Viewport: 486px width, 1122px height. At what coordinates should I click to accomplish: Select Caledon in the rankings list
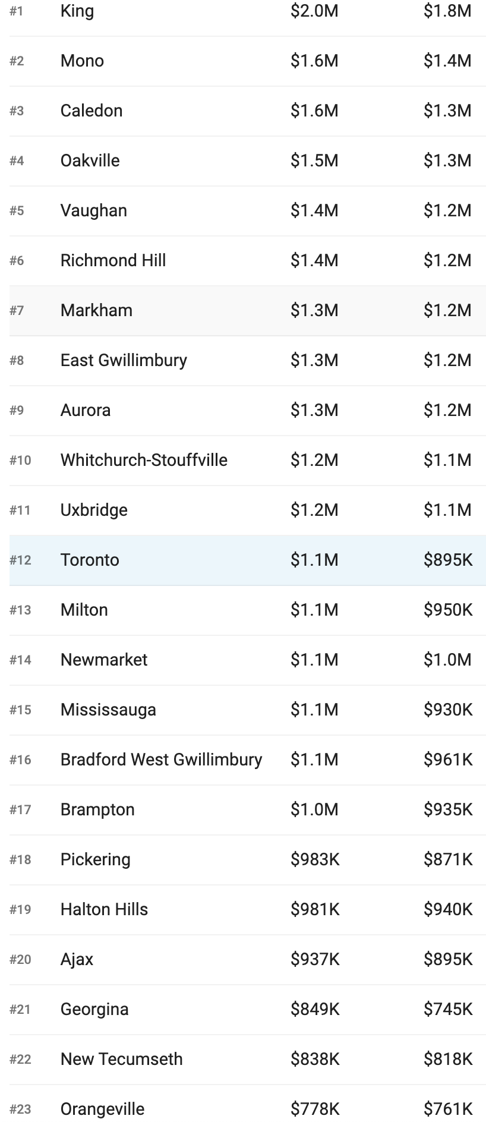point(91,111)
